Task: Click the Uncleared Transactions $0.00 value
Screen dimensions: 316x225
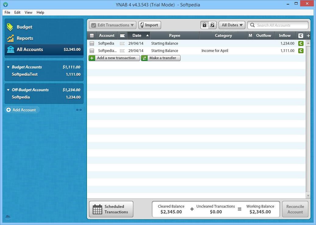Action: (x=216, y=212)
